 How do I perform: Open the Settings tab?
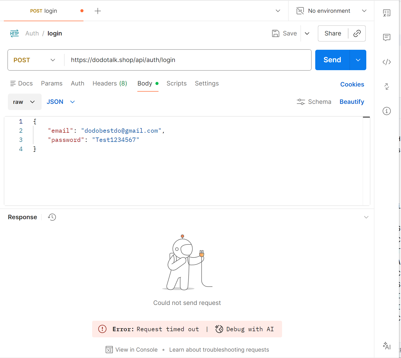(207, 83)
